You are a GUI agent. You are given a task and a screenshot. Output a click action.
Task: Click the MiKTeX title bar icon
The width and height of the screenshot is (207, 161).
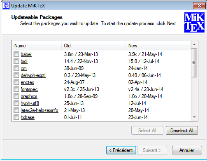(6, 5)
